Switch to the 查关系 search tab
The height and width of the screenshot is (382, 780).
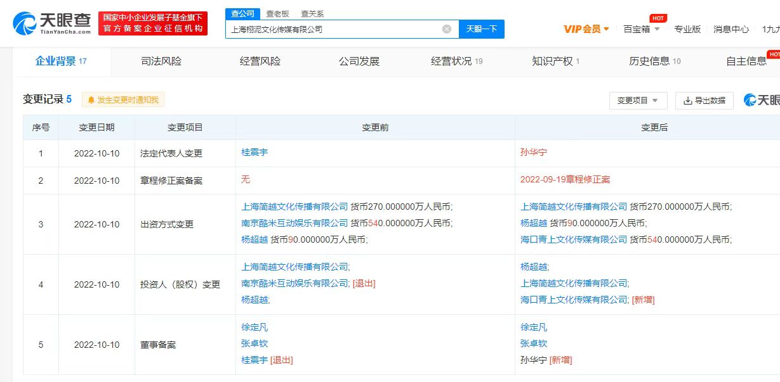coord(312,14)
